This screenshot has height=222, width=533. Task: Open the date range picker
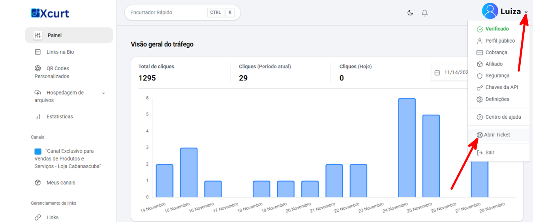(450, 73)
